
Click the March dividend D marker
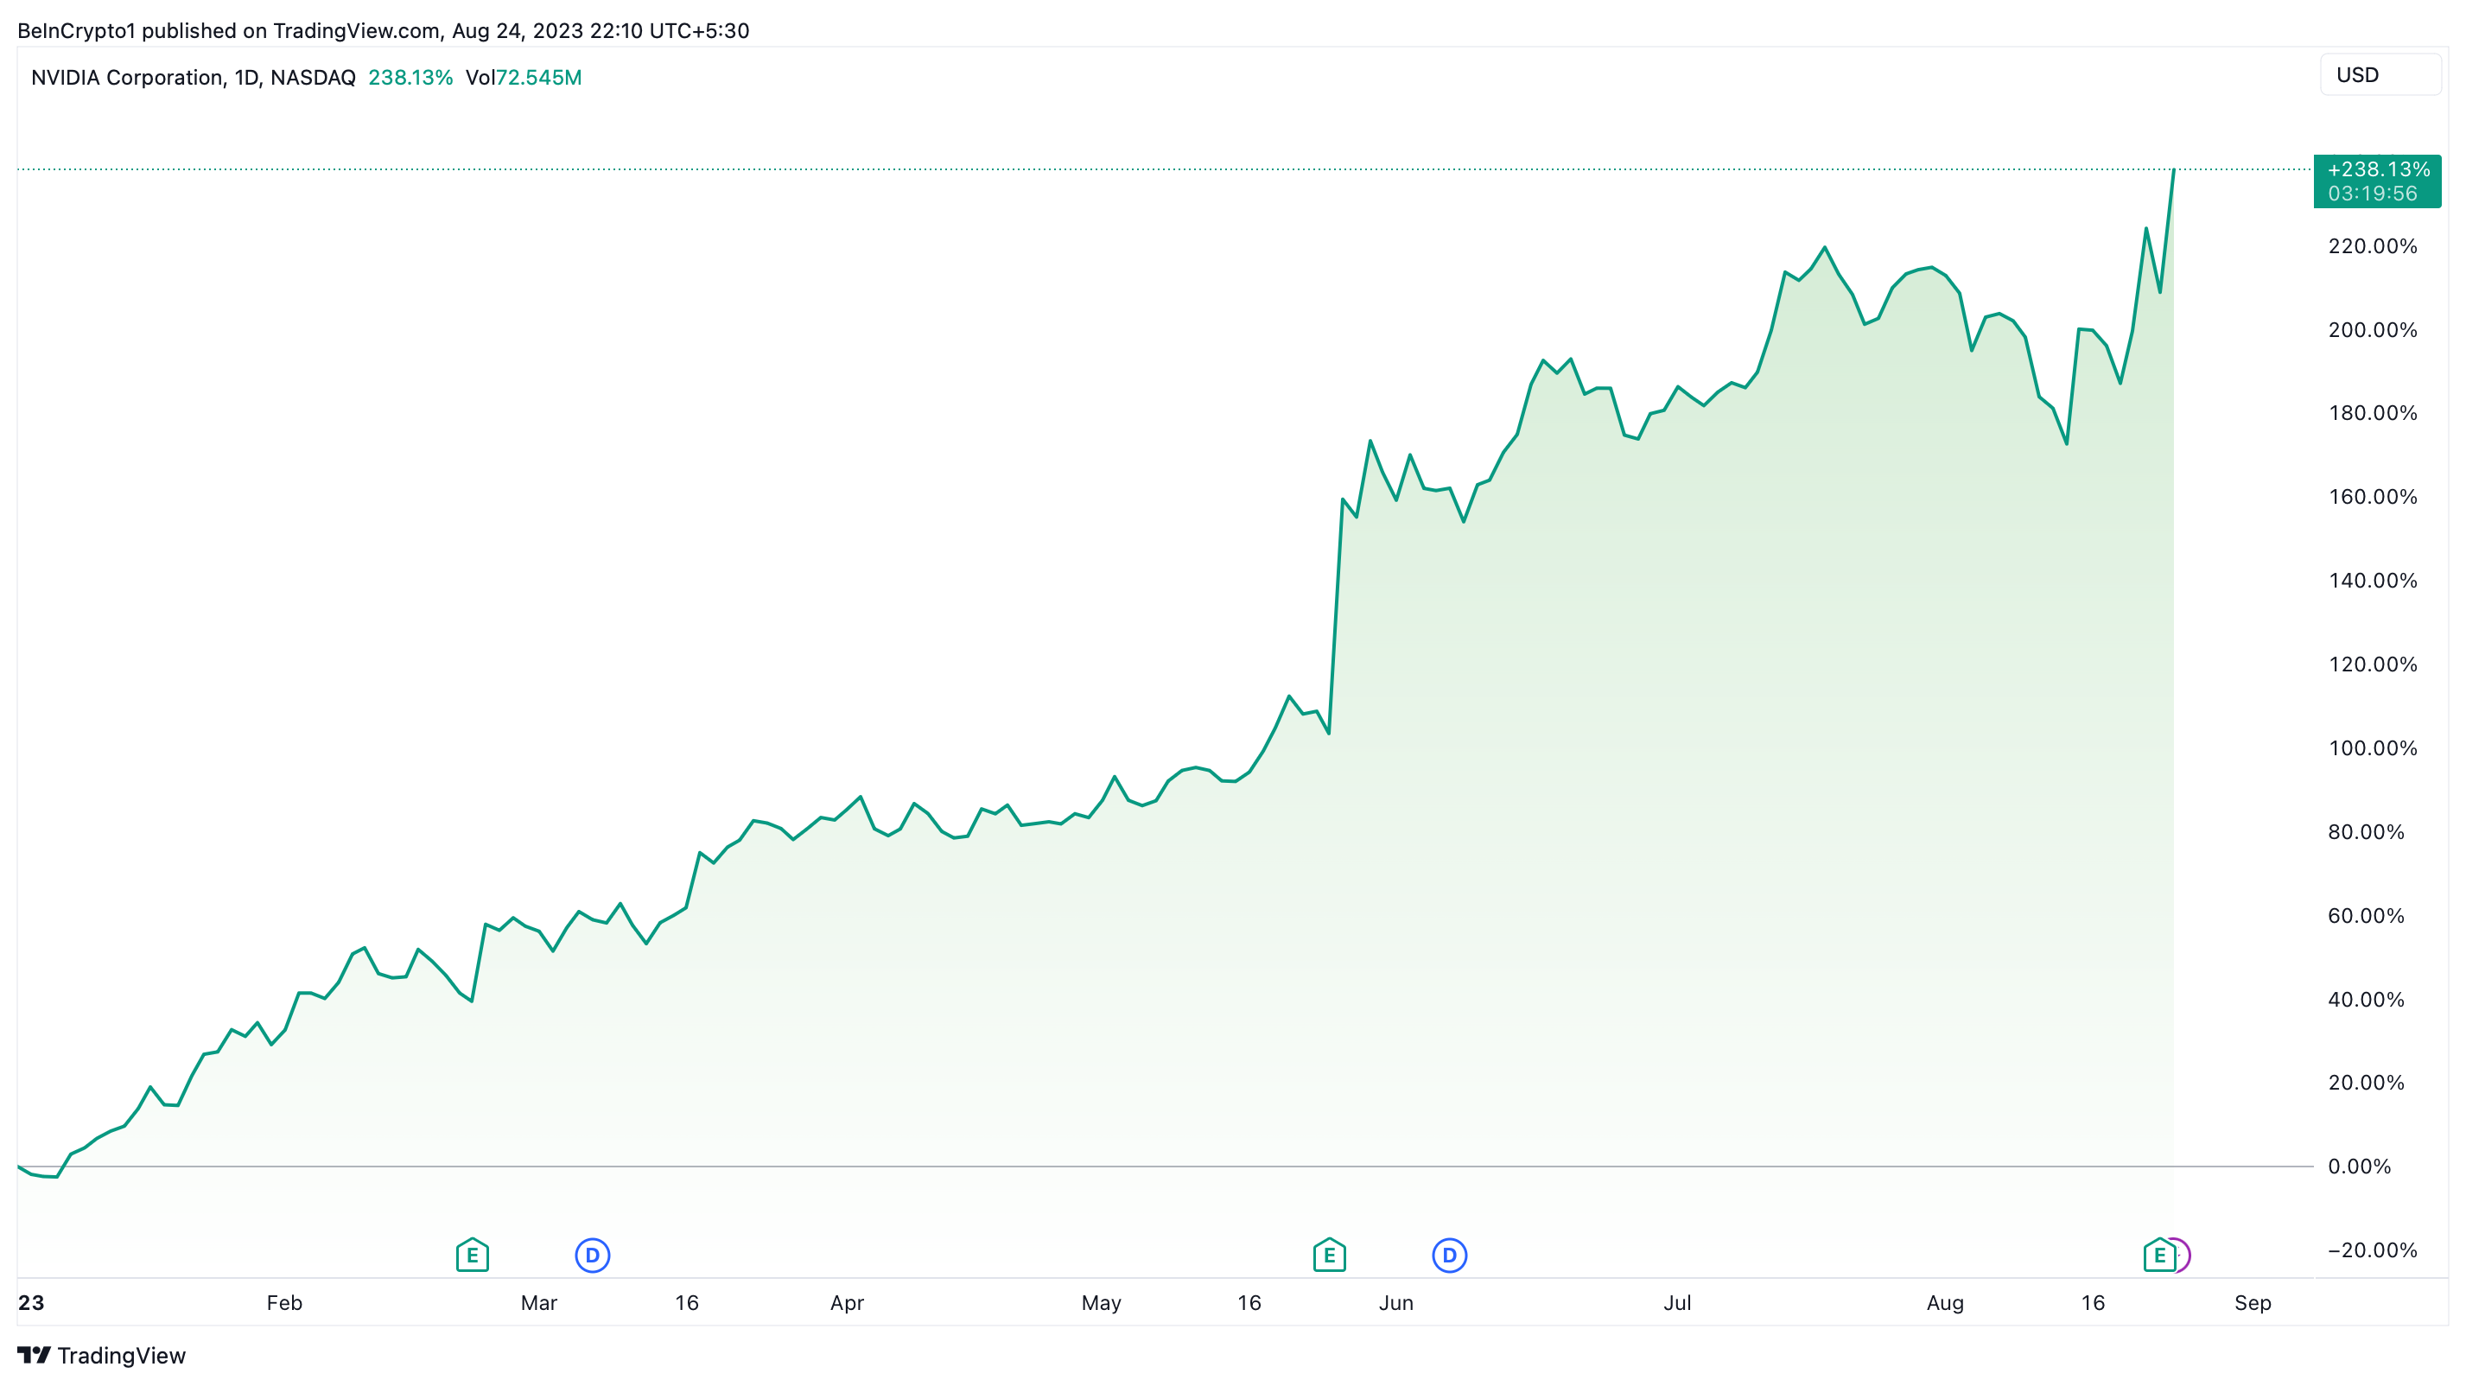tap(593, 1254)
